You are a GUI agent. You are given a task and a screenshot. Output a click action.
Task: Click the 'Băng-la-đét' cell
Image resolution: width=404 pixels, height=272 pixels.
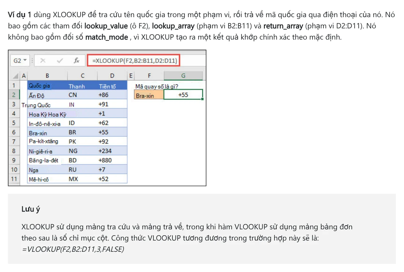pyautogui.click(x=47, y=160)
